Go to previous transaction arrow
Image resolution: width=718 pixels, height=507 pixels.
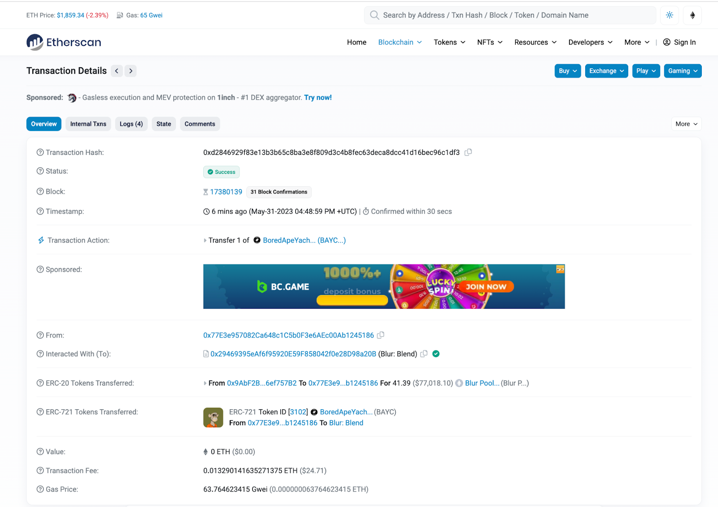coord(117,71)
